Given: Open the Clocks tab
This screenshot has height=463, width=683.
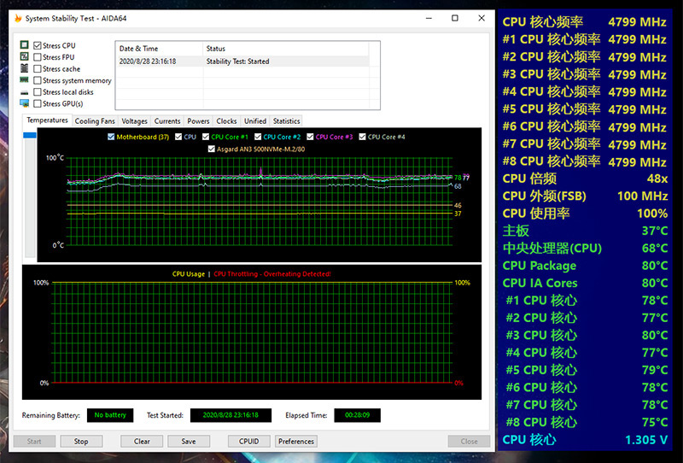Looking at the screenshot, I should tap(226, 121).
